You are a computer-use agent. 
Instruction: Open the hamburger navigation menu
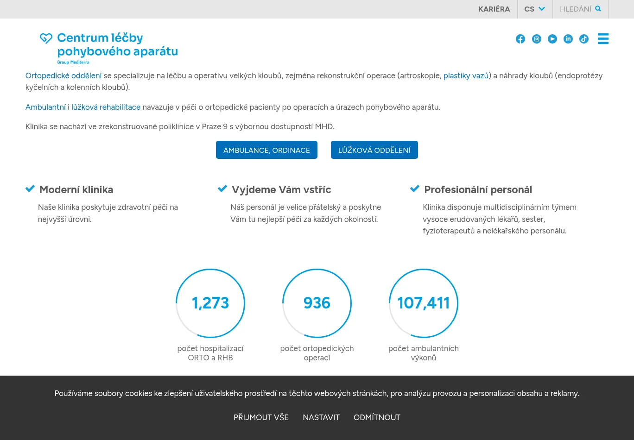[x=603, y=39]
